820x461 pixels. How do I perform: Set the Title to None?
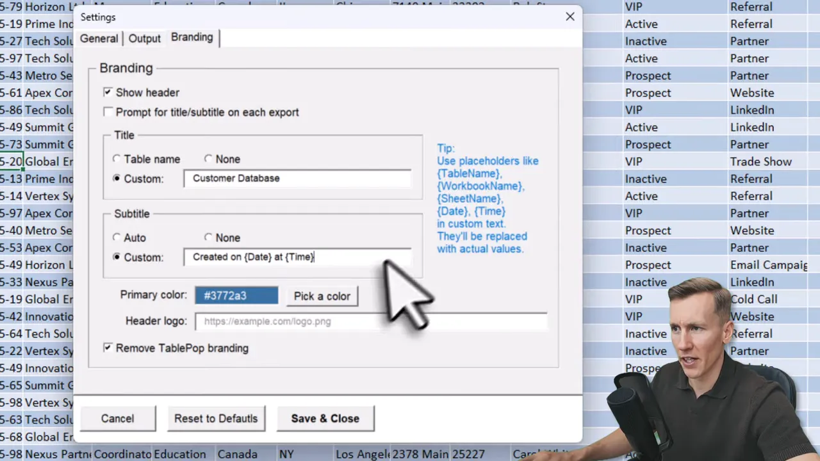pyautogui.click(x=209, y=159)
